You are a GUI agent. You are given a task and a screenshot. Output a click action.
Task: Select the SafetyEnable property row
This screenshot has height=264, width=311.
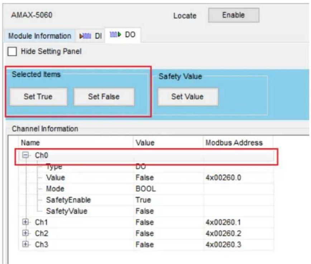(x=146, y=200)
